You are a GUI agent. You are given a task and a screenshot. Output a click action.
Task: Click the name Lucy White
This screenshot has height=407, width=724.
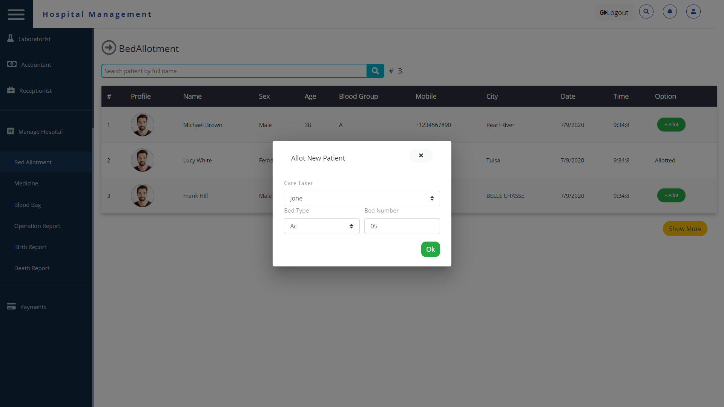pyautogui.click(x=197, y=160)
